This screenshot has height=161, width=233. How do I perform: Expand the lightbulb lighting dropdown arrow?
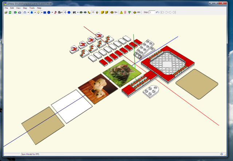[x=42, y=12]
